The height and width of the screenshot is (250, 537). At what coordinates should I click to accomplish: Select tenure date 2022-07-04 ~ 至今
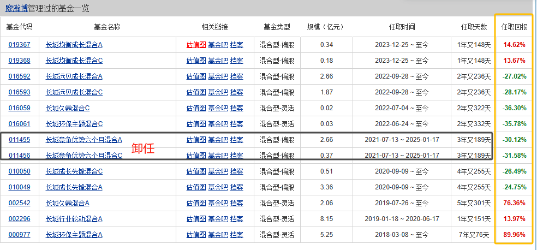pos(402,108)
